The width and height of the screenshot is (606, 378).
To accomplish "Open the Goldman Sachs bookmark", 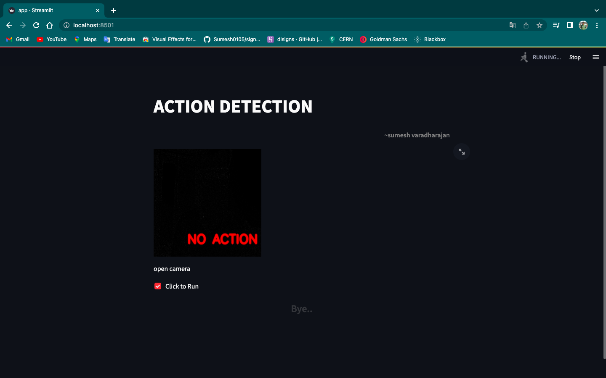I will pyautogui.click(x=384, y=39).
